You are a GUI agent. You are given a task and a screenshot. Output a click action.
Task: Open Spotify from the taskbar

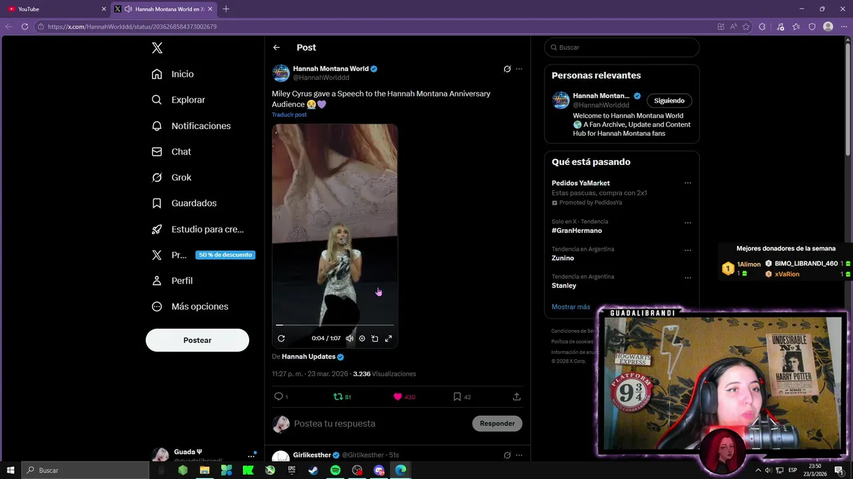click(335, 470)
